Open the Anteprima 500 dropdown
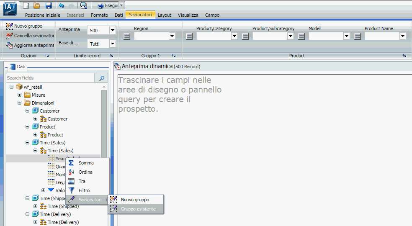Screen dimensions: 412x226 point(113,30)
